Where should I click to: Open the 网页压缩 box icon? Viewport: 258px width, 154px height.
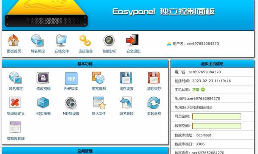pyautogui.click(x=43, y=102)
